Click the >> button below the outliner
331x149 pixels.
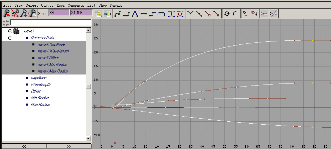[x=69, y=146]
